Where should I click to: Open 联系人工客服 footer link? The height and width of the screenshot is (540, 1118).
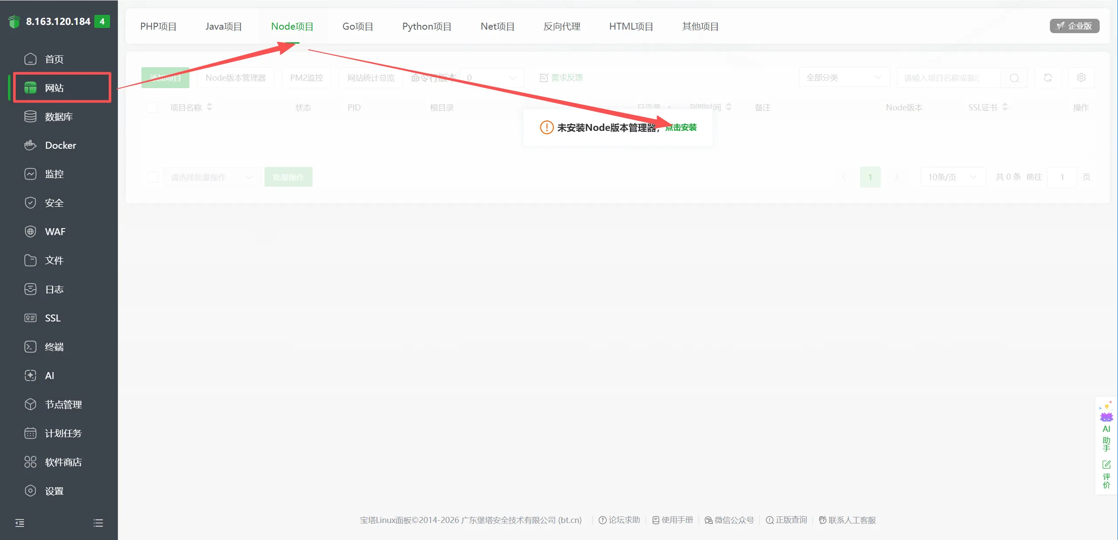coord(847,520)
